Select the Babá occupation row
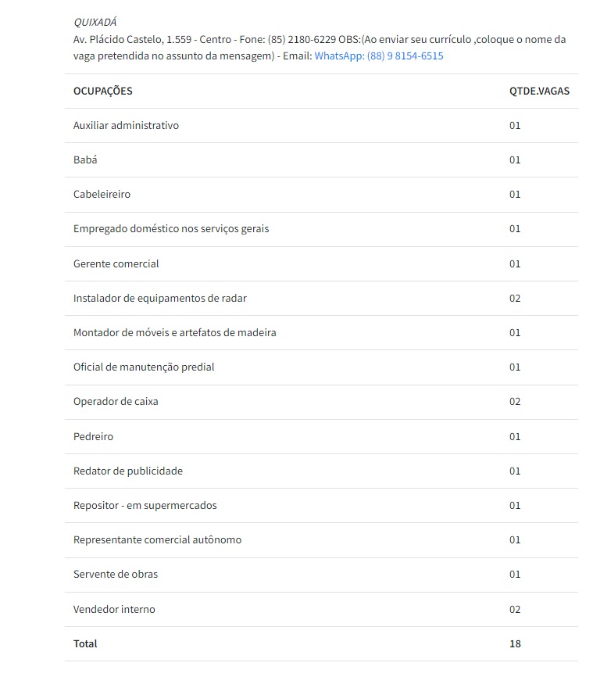Image resolution: width=593 pixels, height=695 pixels. pyautogui.click(x=85, y=159)
